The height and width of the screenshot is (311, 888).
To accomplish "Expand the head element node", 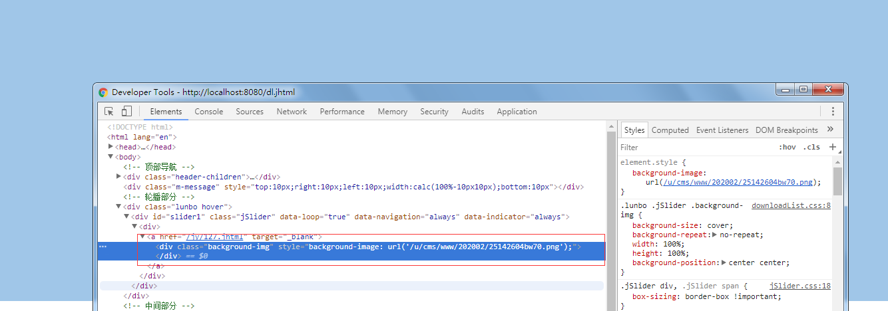I will click(111, 147).
